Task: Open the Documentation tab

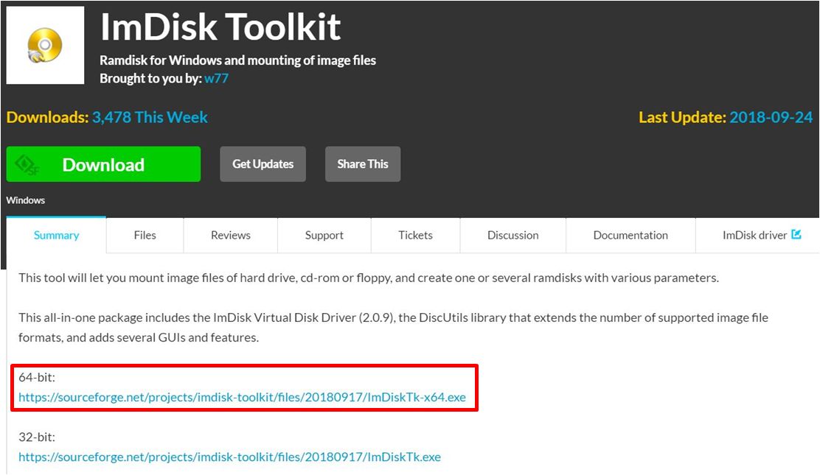Action: [630, 235]
